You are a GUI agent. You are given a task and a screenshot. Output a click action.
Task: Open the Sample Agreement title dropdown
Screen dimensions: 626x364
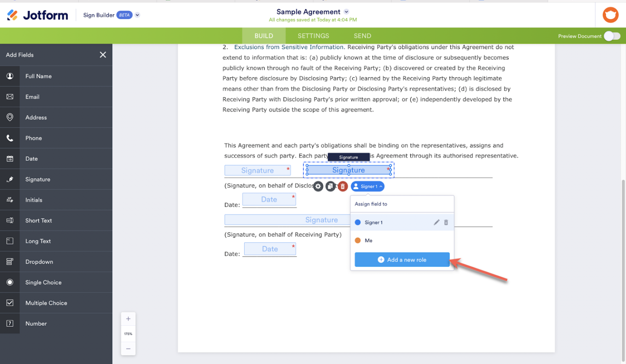point(346,11)
